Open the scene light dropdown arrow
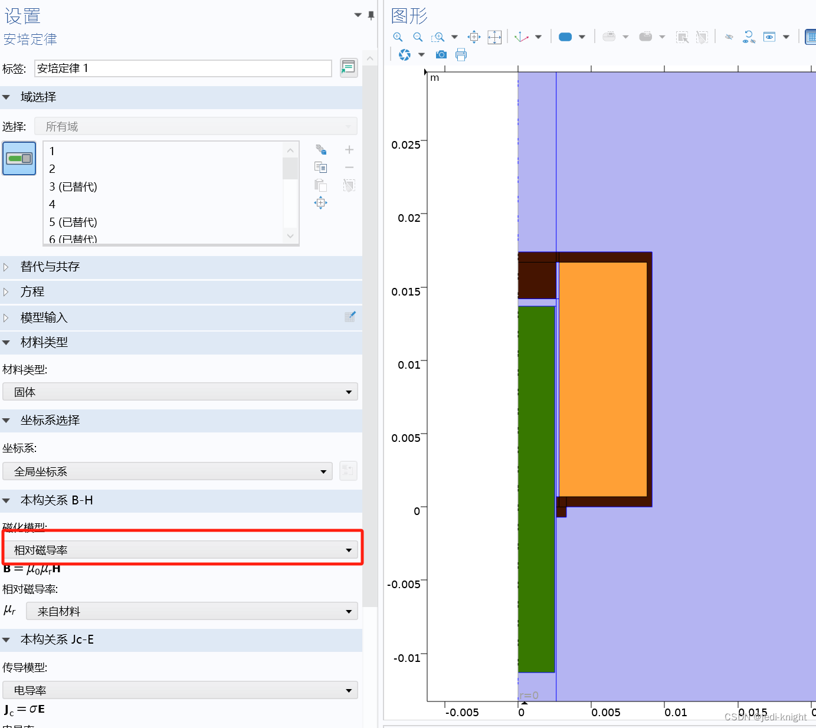 coord(421,55)
